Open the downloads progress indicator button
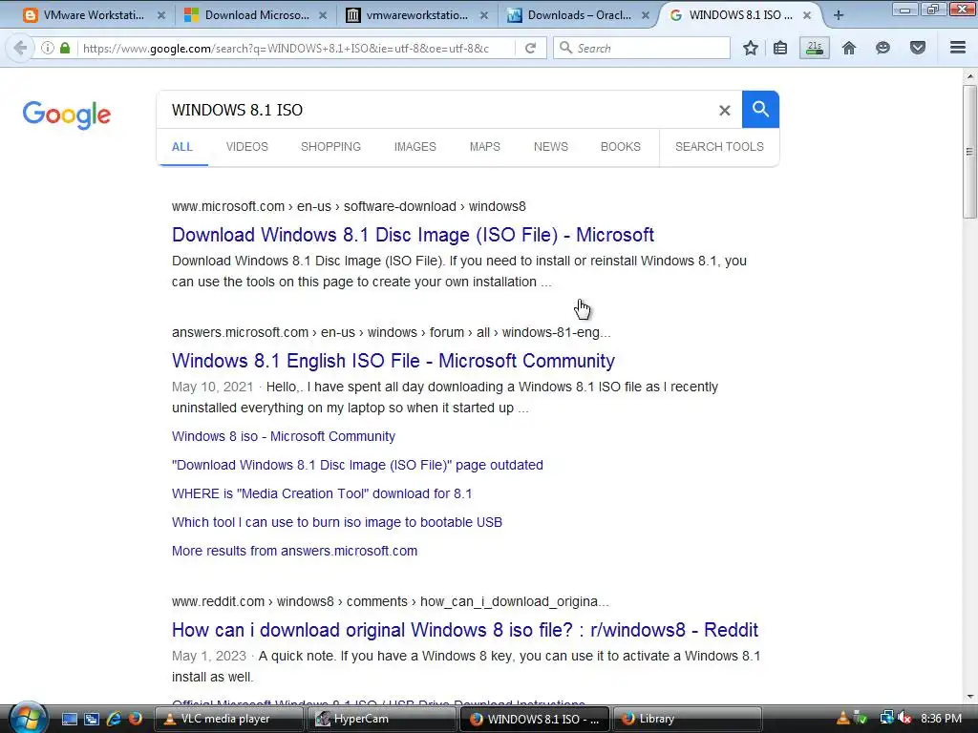 pos(815,48)
